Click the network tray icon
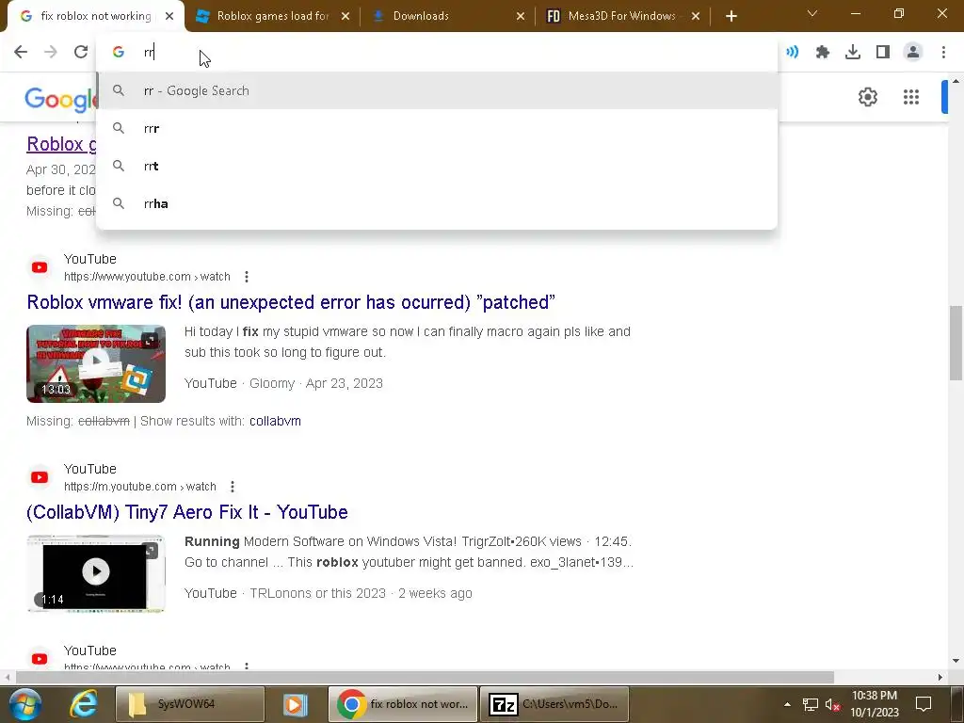The height and width of the screenshot is (723, 964). point(811,704)
